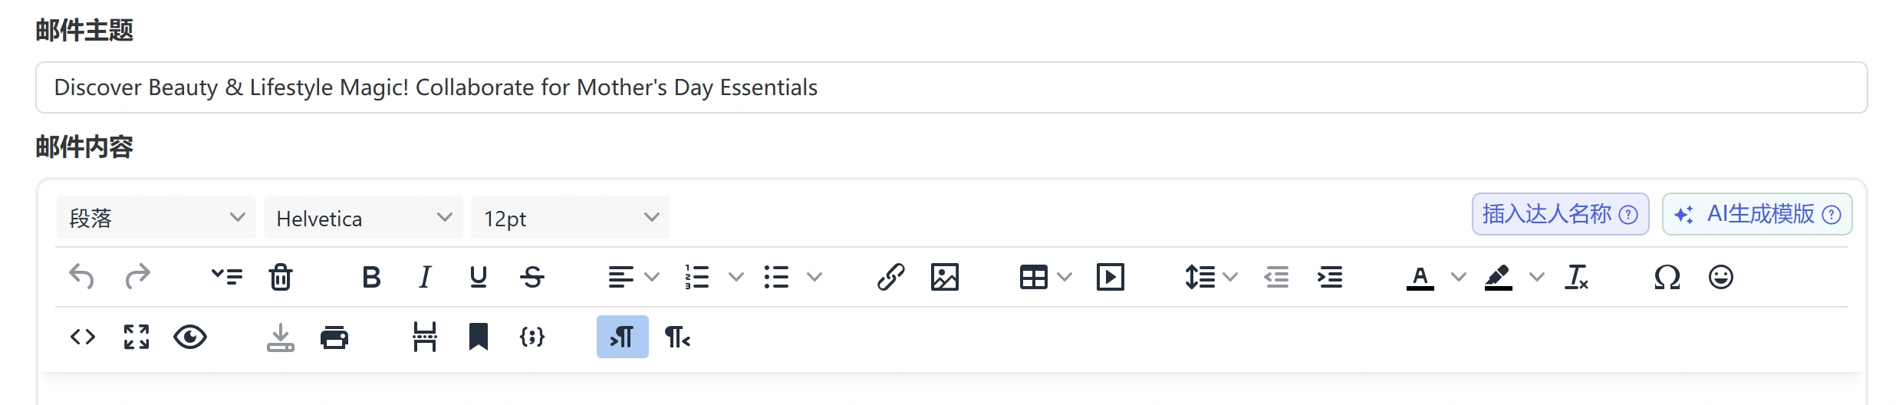Open the special character Omega tool

coord(1667,277)
